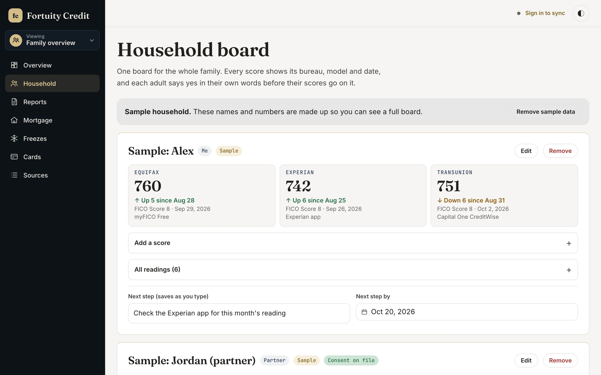Edit Sample: Jordan (partner)
Viewport: 601px width, 375px height.
pyautogui.click(x=526, y=360)
